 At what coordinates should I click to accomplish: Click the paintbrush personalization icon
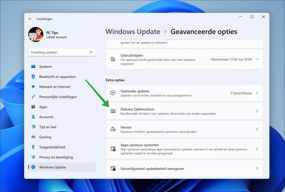point(33,97)
